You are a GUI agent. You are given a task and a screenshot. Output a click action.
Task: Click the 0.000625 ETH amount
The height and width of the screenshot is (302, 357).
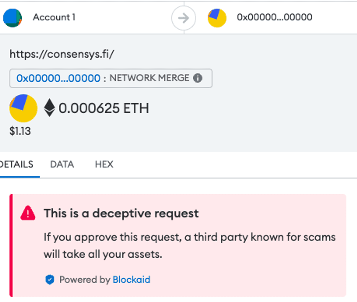(x=104, y=108)
